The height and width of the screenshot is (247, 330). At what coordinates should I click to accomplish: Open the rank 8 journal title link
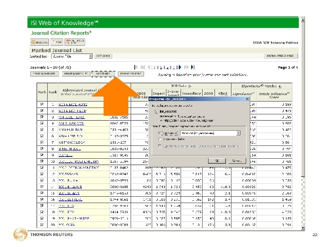click(70, 149)
